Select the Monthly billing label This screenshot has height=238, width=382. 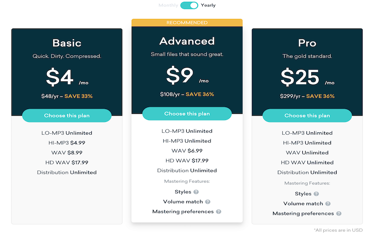point(168,5)
